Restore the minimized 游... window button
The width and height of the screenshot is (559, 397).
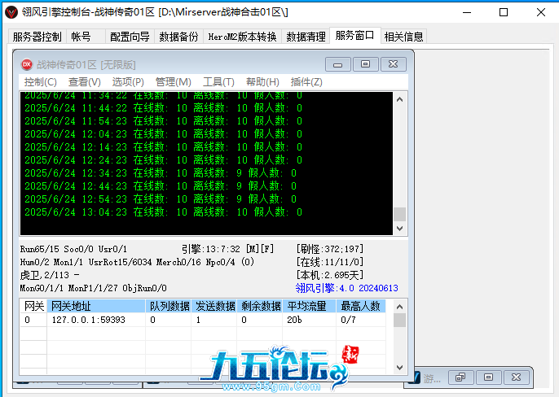(x=460, y=377)
